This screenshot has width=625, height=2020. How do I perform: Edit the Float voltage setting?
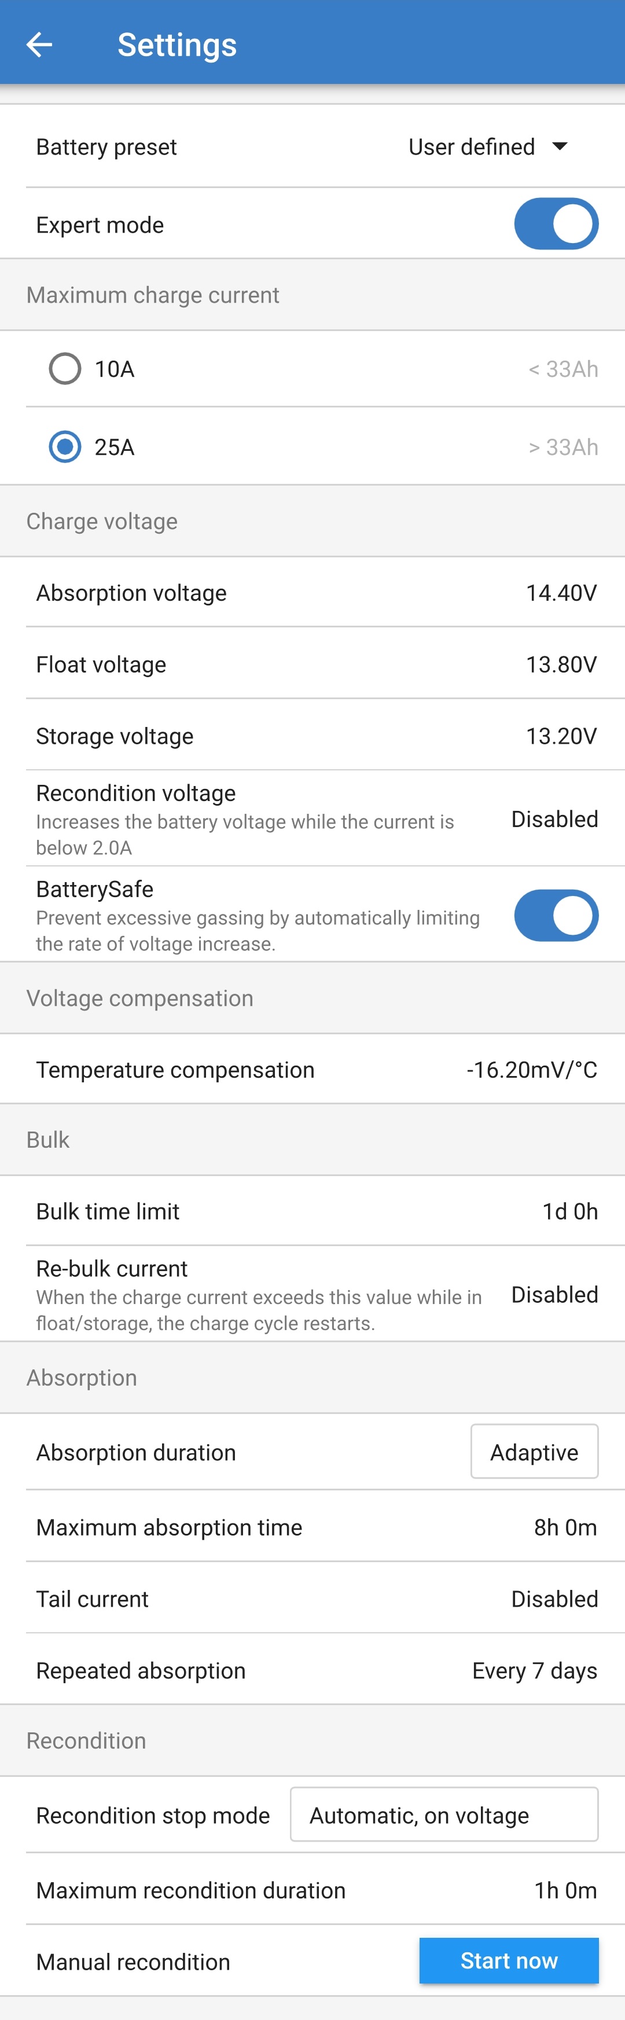pyautogui.click(x=312, y=664)
